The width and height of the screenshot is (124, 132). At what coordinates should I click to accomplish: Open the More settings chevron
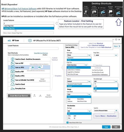click(x=119, y=46)
